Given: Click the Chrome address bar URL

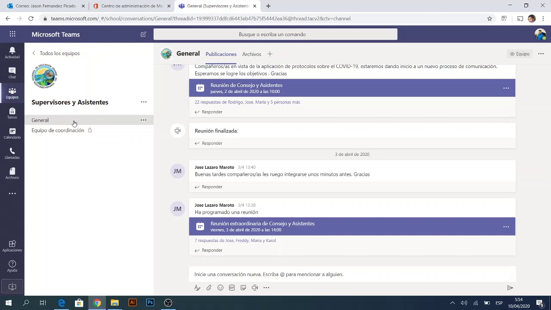Looking at the screenshot, I should tap(201, 19).
